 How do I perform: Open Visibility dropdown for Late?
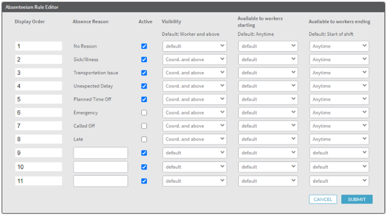[x=194, y=139]
